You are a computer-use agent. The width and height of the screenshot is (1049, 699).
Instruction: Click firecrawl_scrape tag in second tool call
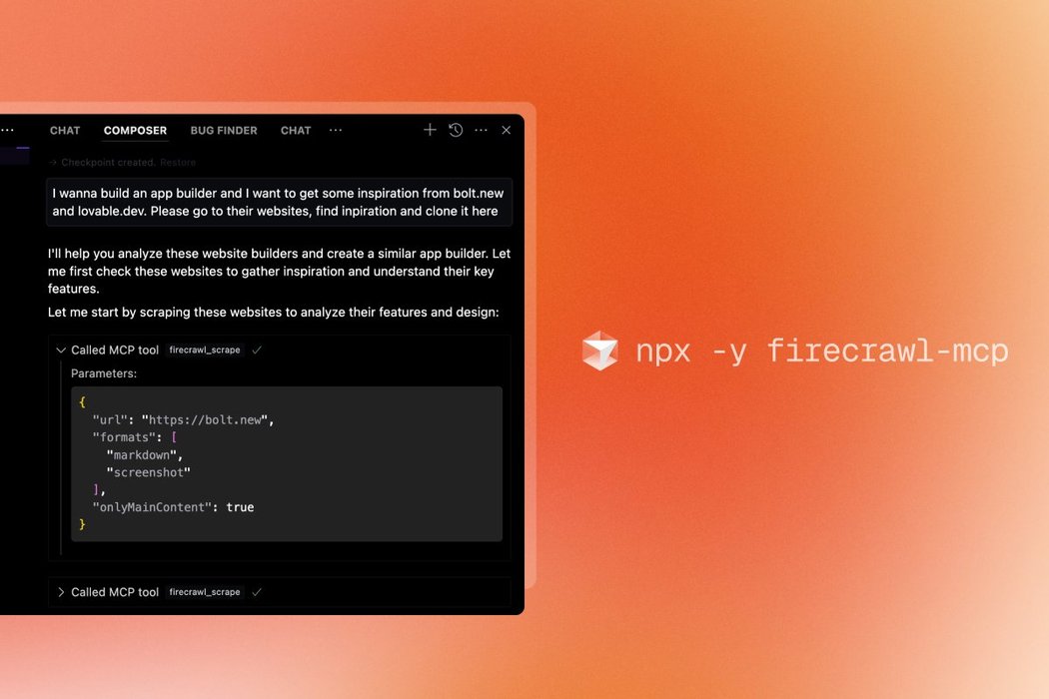(x=205, y=592)
